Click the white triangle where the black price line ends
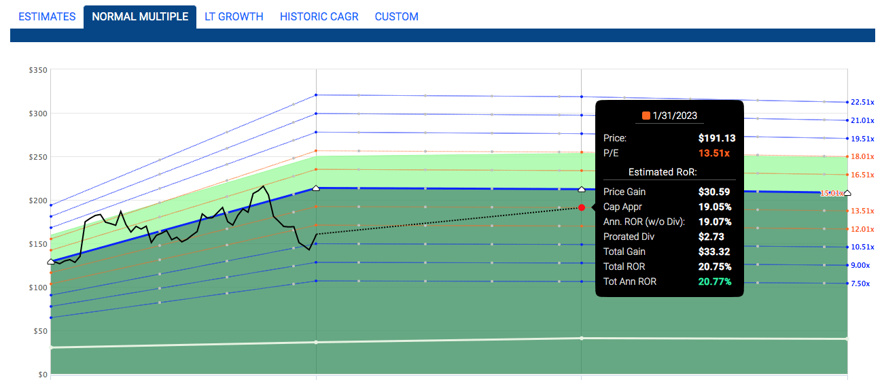882x380 pixels. point(315,188)
